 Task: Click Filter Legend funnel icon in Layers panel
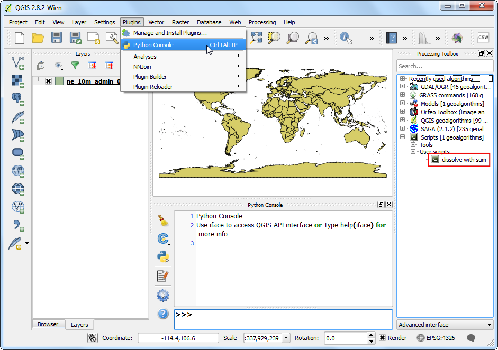(x=75, y=66)
